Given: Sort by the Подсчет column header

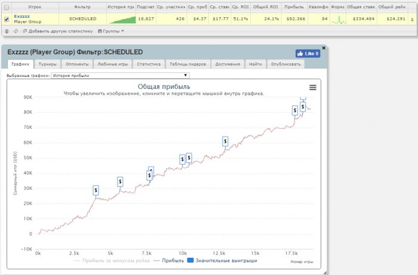Looking at the screenshot, I should [x=146, y=7].
